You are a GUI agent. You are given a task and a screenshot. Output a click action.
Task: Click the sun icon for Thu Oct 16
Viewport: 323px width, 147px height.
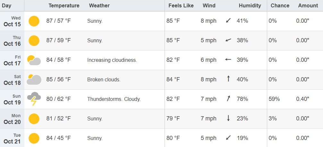coord(34,41)
